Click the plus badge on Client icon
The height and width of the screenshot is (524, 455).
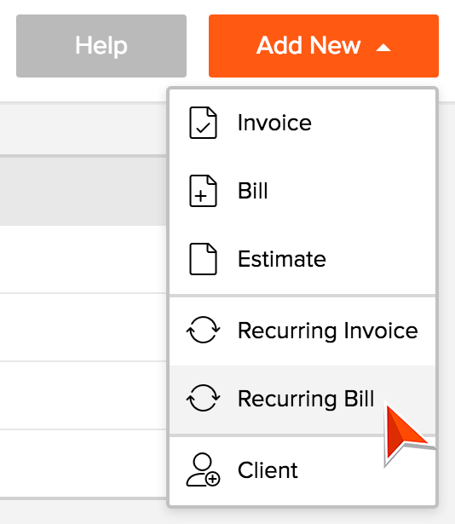pyautogui.click(x=213, y=479)
